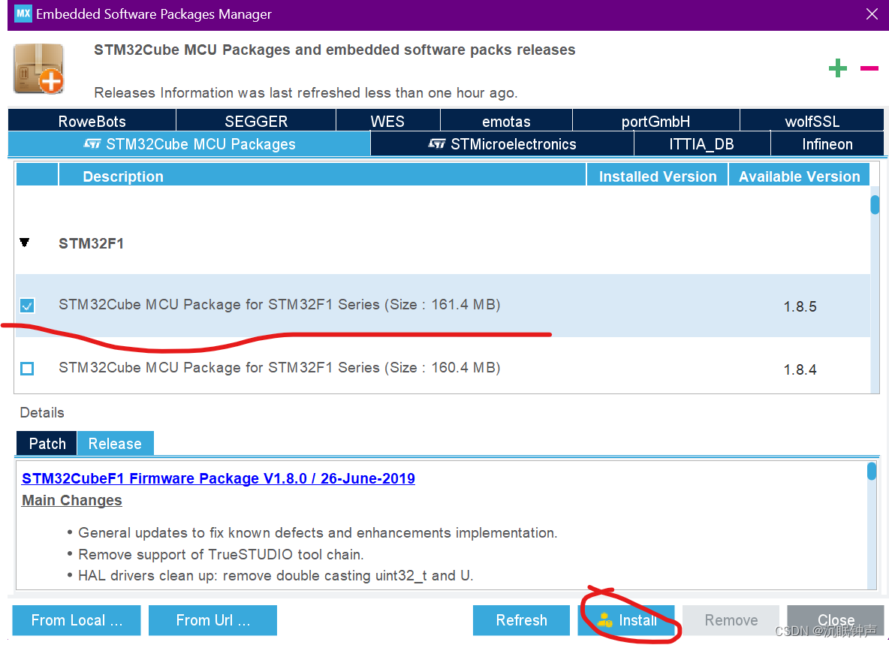Image resolution: width=889 pixels, height=645 pixels.
Task: Click the Installed Version column header
Action: click(x=658, y=176)
